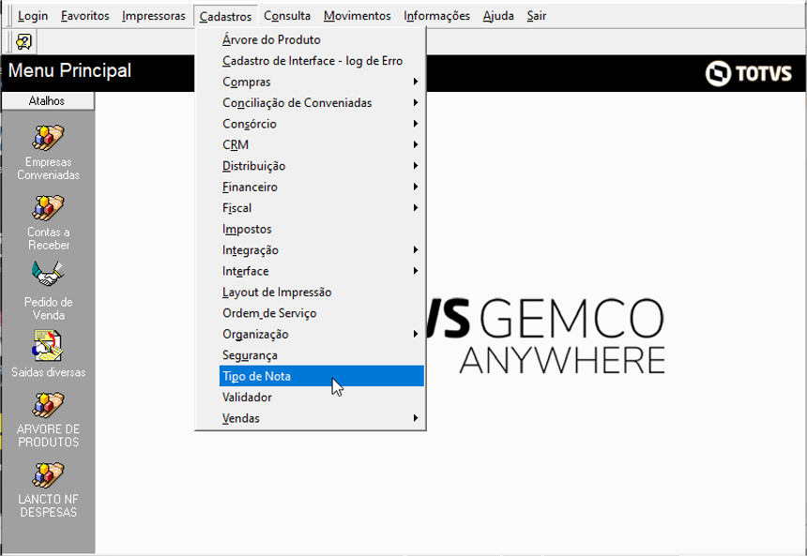
Task: Click the TOTVS logo in header
Action: [748, 73]
